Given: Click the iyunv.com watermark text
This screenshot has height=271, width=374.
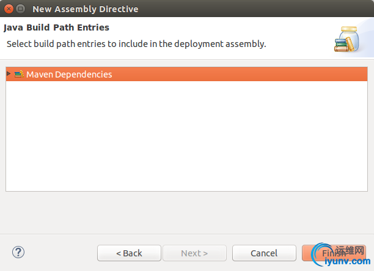Looking at the screenshot, I should tap(340, 263).
